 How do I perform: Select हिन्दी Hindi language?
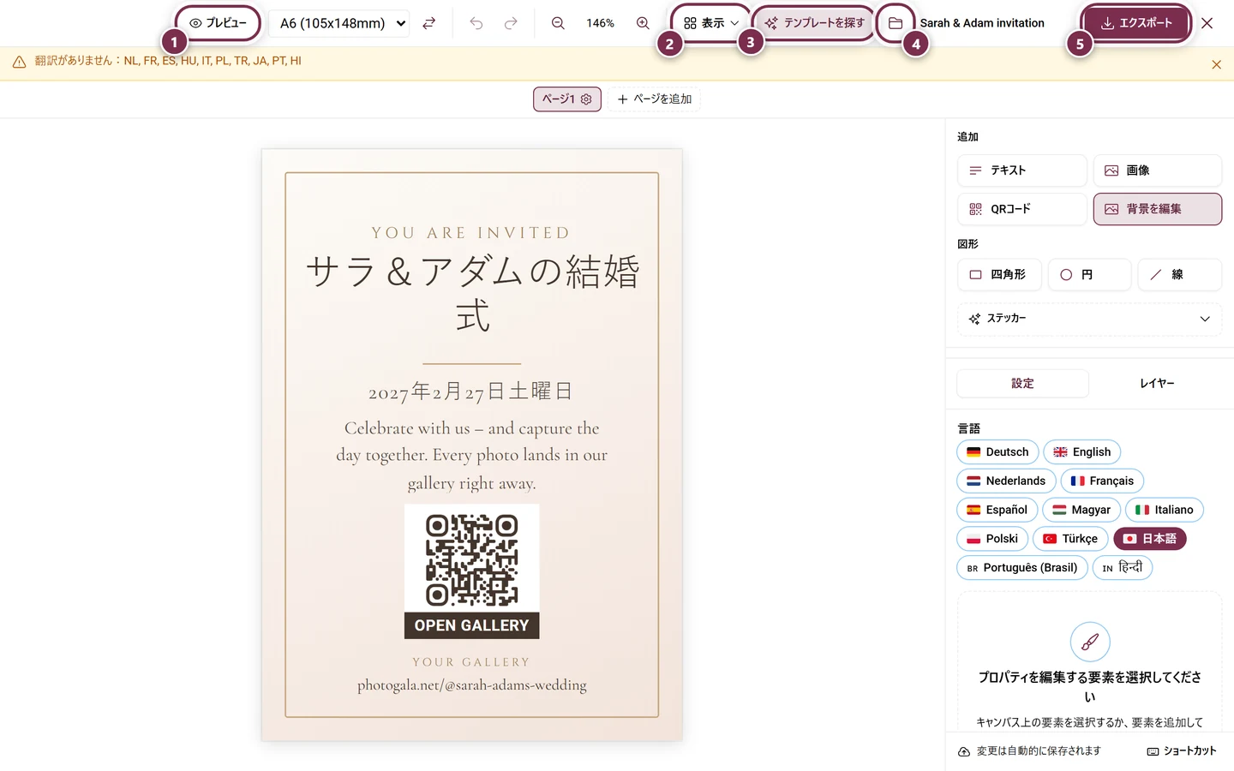coord(1123,568)
